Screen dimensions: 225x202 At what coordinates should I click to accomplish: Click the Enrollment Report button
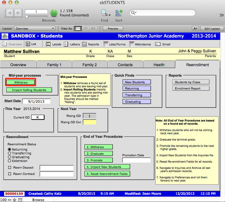tap(187, 88)
